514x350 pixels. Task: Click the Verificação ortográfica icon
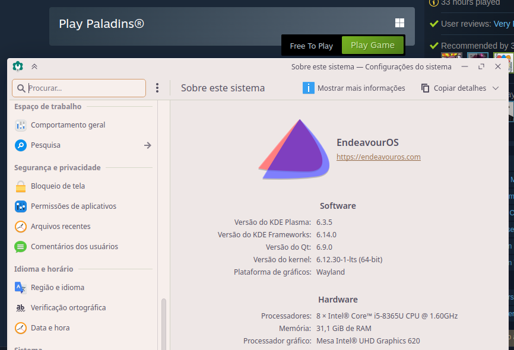[x=21, y=308]
